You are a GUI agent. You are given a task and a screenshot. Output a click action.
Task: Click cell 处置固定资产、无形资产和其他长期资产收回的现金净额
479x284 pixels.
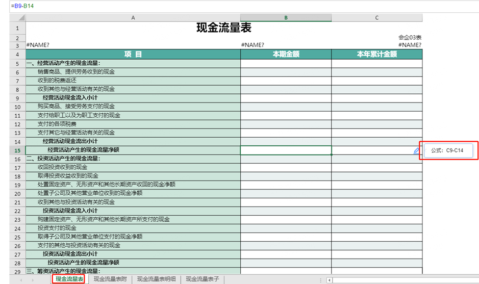[133, 185]
